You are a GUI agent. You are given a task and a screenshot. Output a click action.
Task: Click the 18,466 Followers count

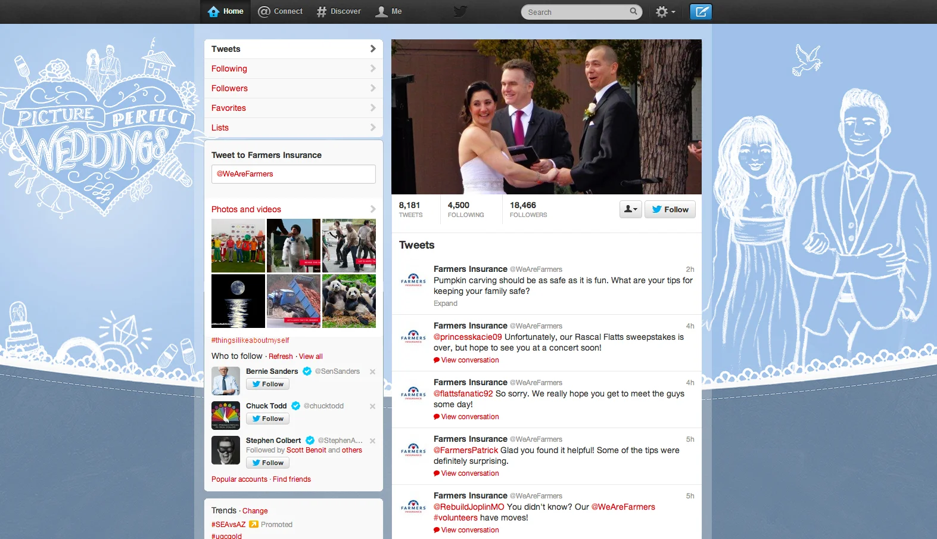coord(528,209)
